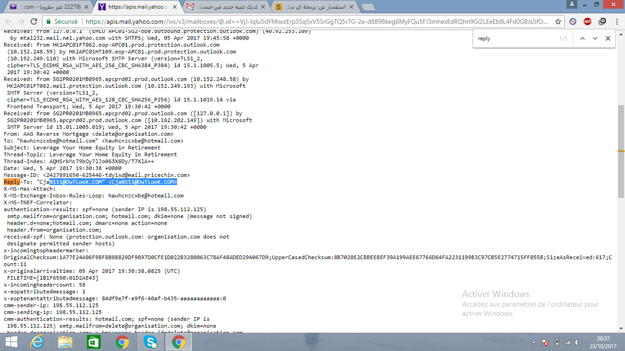Image resolution: width=625 pixels, height=351 pixels.
Task: Open Skype from taskbar
Action: tap(150, 342)
